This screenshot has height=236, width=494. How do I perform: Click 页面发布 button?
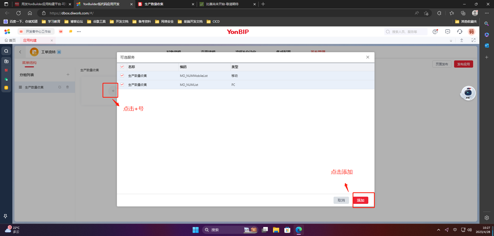[442, 64]
